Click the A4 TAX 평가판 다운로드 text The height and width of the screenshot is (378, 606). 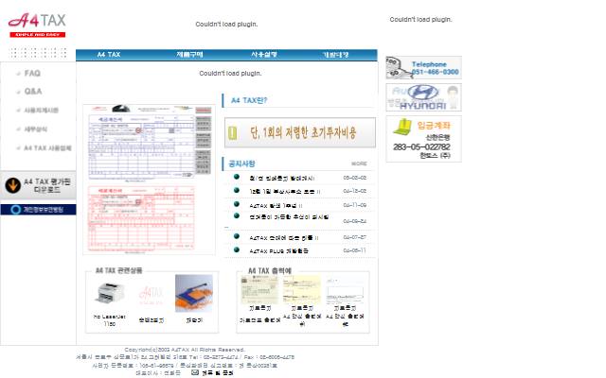click(x=46, y=185)
